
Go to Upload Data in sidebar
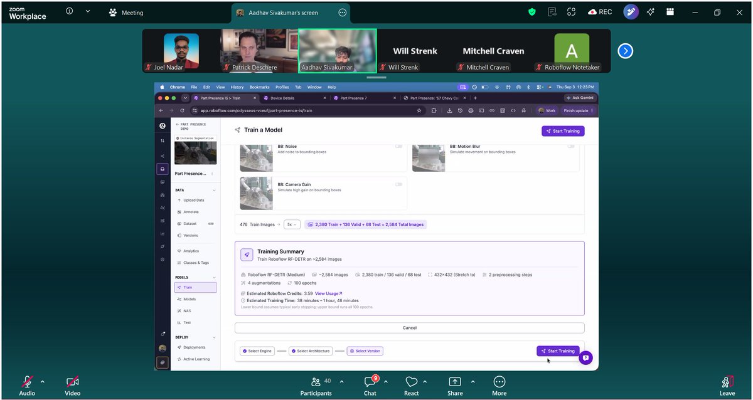pos(194,200)
